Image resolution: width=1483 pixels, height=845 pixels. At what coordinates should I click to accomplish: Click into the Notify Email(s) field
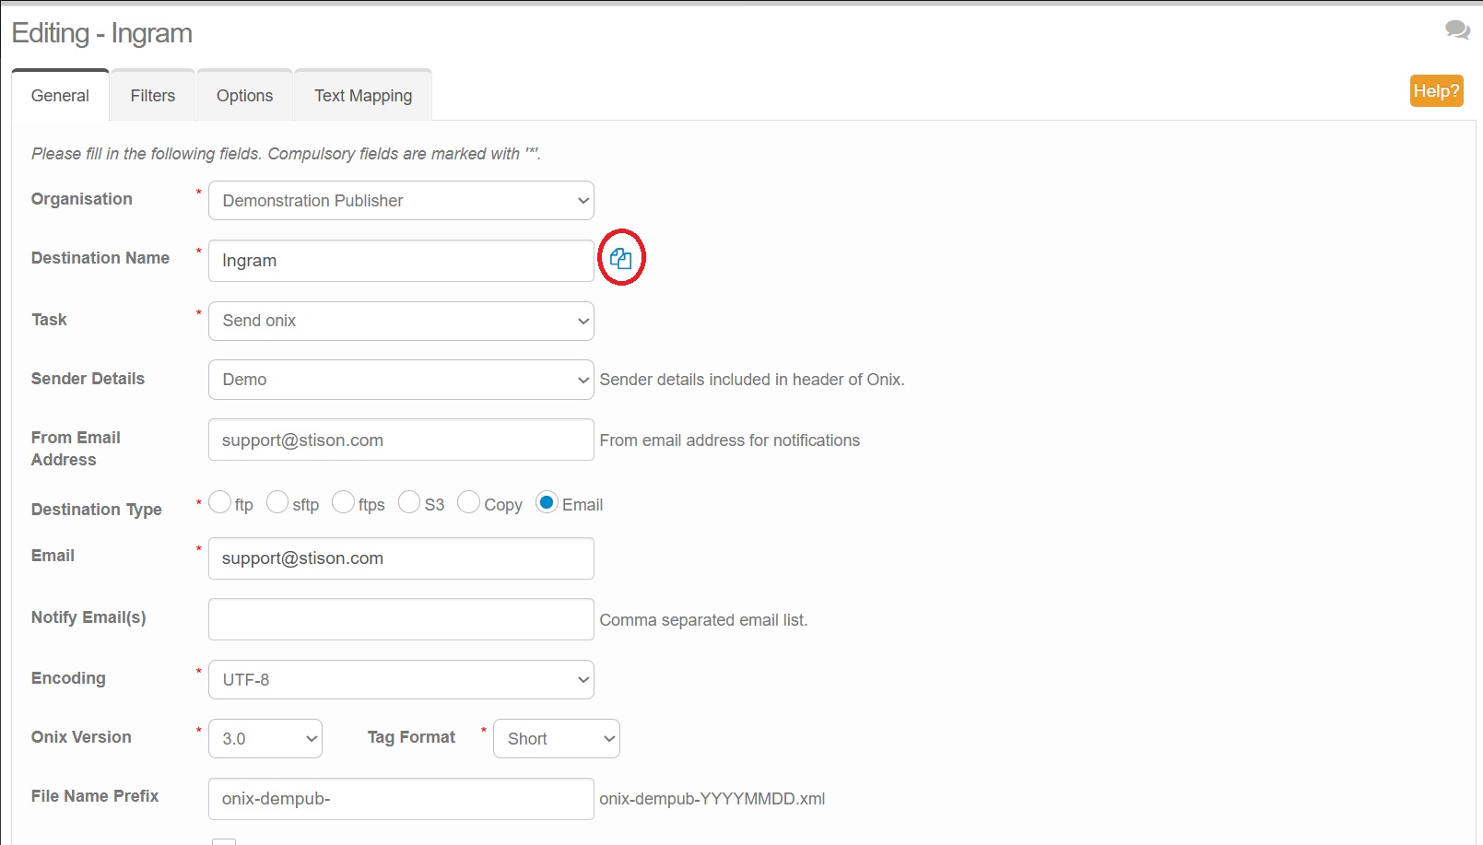(x=401, y=619)
